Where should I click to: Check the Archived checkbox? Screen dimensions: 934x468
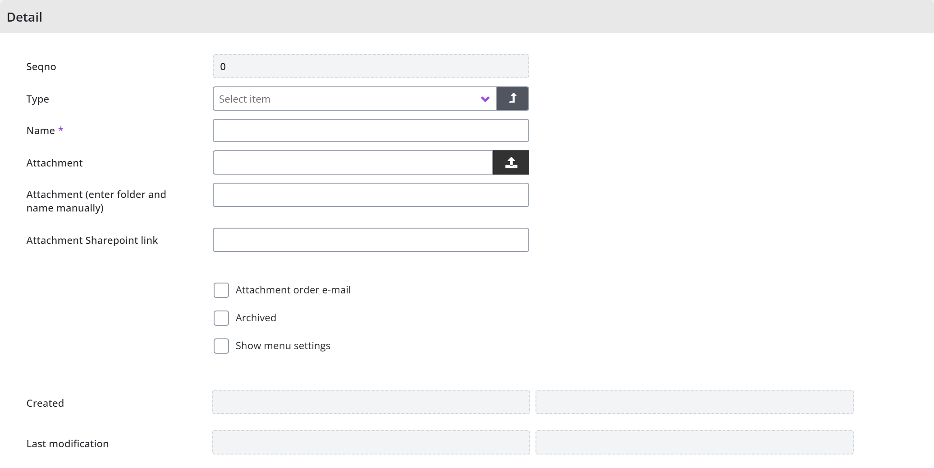click(x=221, y=318)
